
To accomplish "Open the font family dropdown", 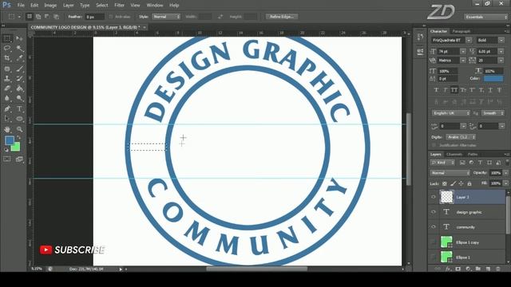I will (469, 40).
